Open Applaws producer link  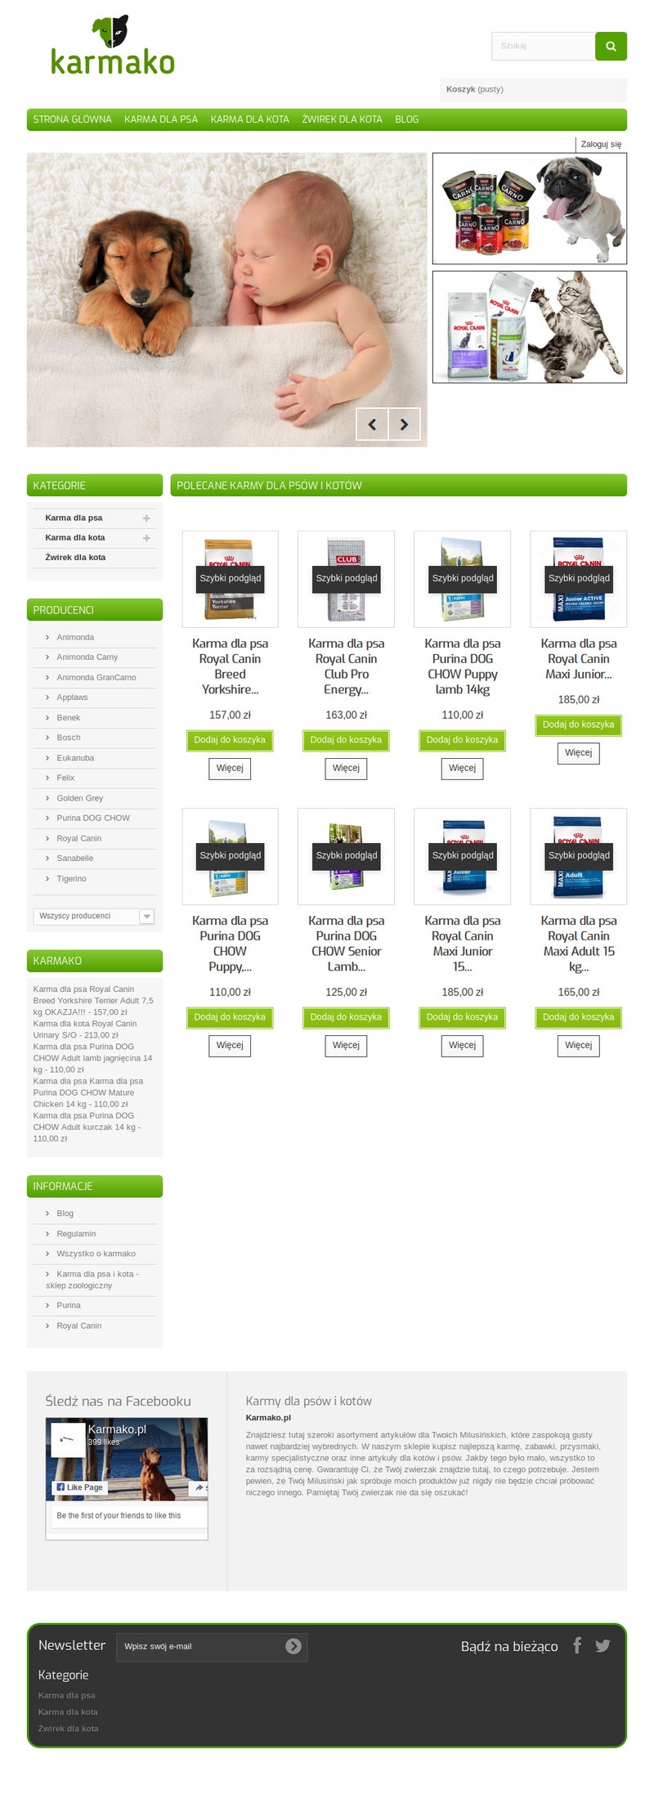(72, 697)
